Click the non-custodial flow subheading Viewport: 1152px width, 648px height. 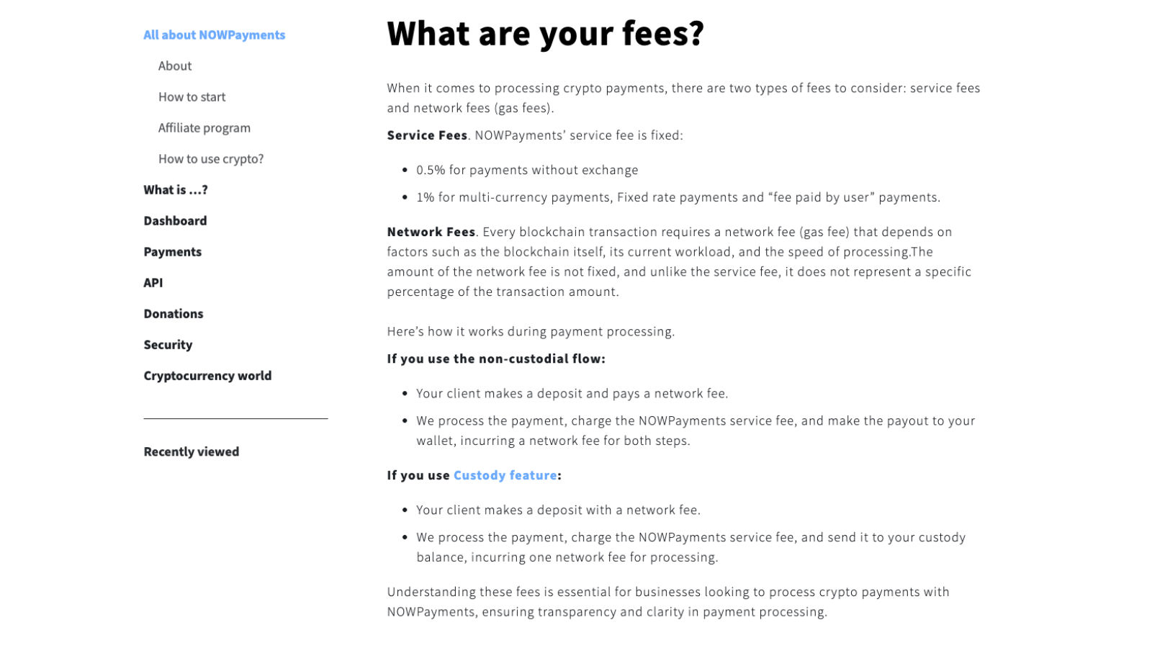click(496, 359)
